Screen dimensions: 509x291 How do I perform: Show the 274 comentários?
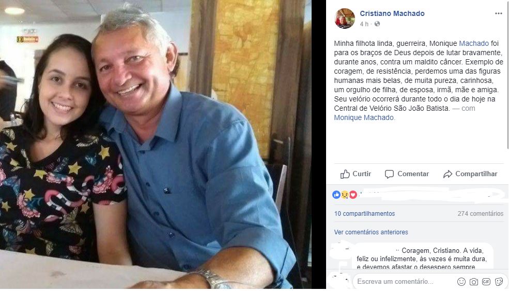[480, 214]
